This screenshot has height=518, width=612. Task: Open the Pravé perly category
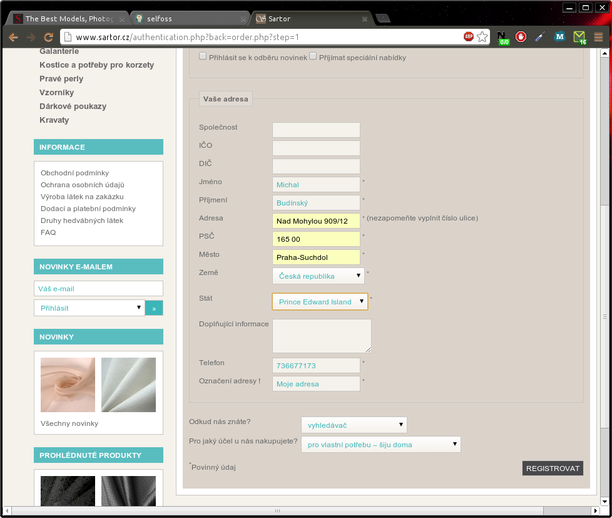61,78
